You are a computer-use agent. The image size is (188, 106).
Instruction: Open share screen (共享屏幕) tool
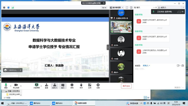pyautogui.click(x=36, y=86)
